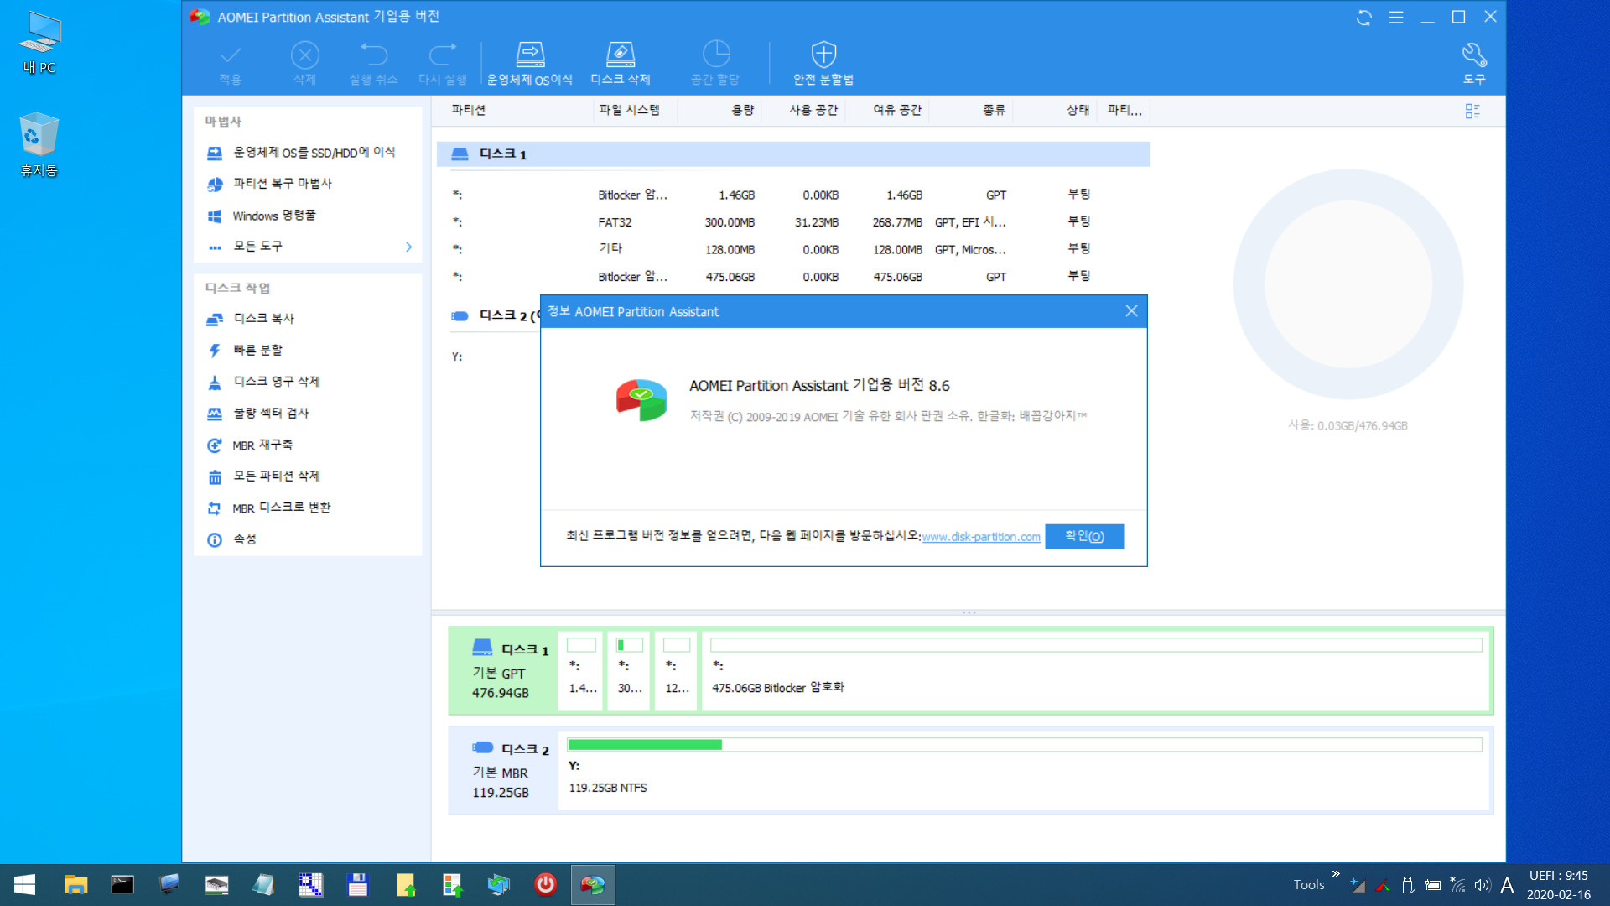Image resolution: width=1610 pixels, height=906 pixels.
Task: Click the clock showing 2020-02-16
Action: (x=1558, y=885)
